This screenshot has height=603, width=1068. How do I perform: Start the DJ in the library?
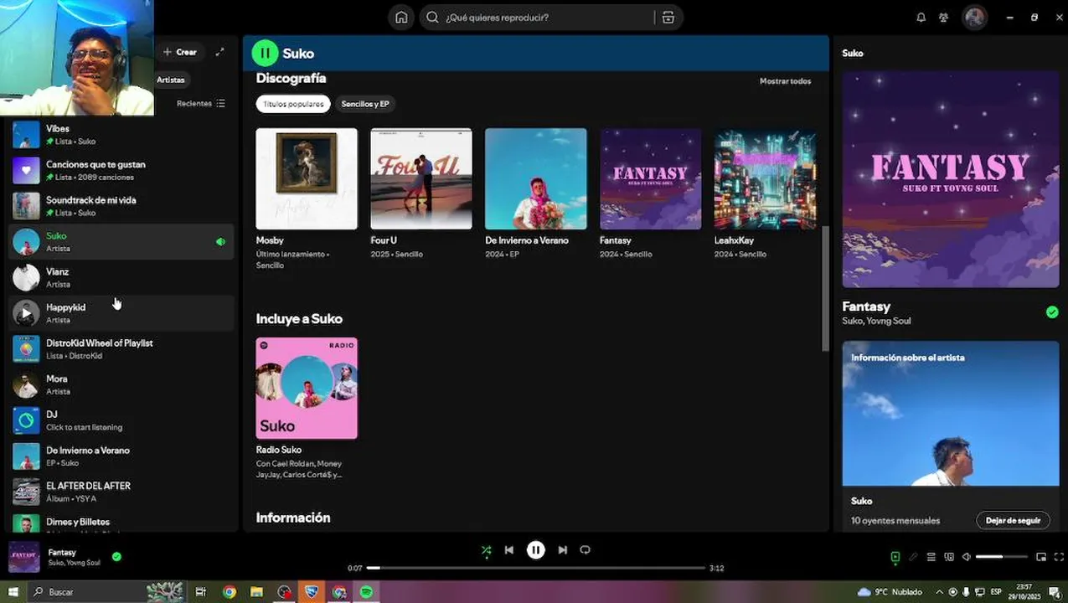(121, 420)
